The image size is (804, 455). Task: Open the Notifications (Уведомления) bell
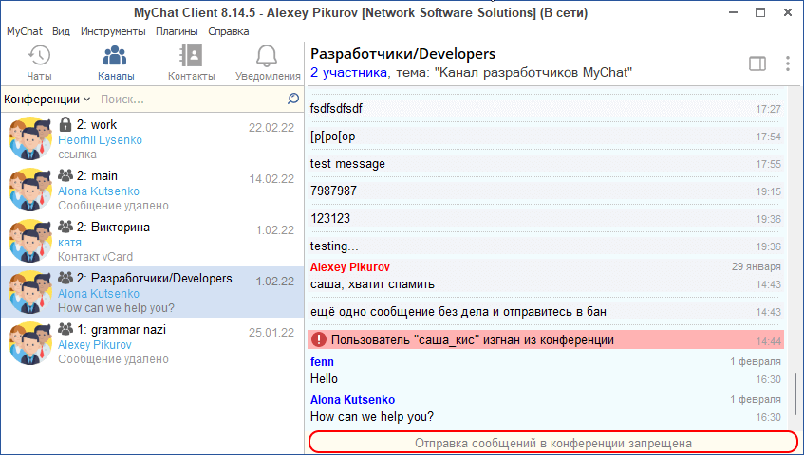coord(267,55)
